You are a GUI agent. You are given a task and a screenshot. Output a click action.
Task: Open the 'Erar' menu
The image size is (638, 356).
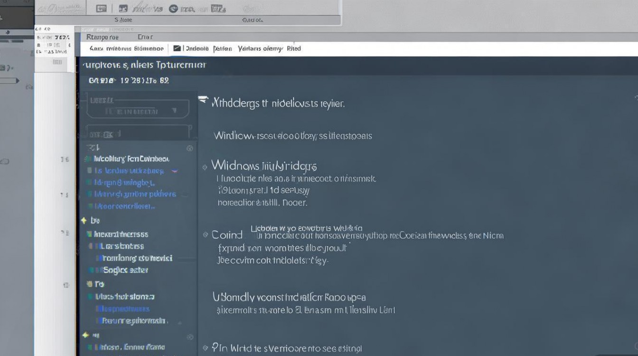[145, 37]
